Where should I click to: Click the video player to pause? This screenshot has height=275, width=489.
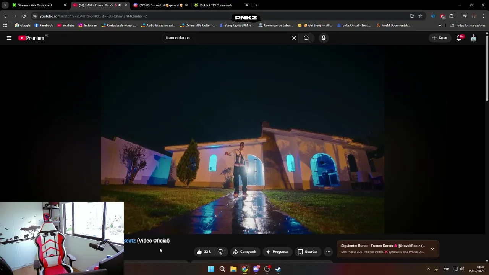pyautogui.click(x=243, y=139)
